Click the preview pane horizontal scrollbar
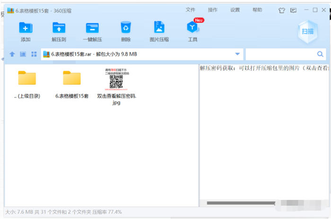Image resolution: width=331 pixels, height=219 pixels. [x=241, y=203]
